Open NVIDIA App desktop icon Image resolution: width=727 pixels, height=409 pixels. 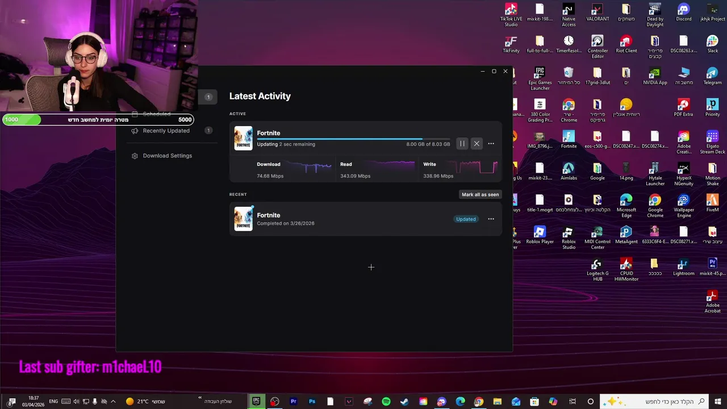pos(655,76)
